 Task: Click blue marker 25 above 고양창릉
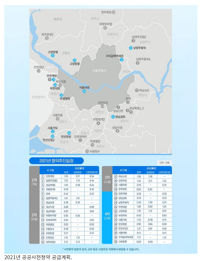[75, 60]
